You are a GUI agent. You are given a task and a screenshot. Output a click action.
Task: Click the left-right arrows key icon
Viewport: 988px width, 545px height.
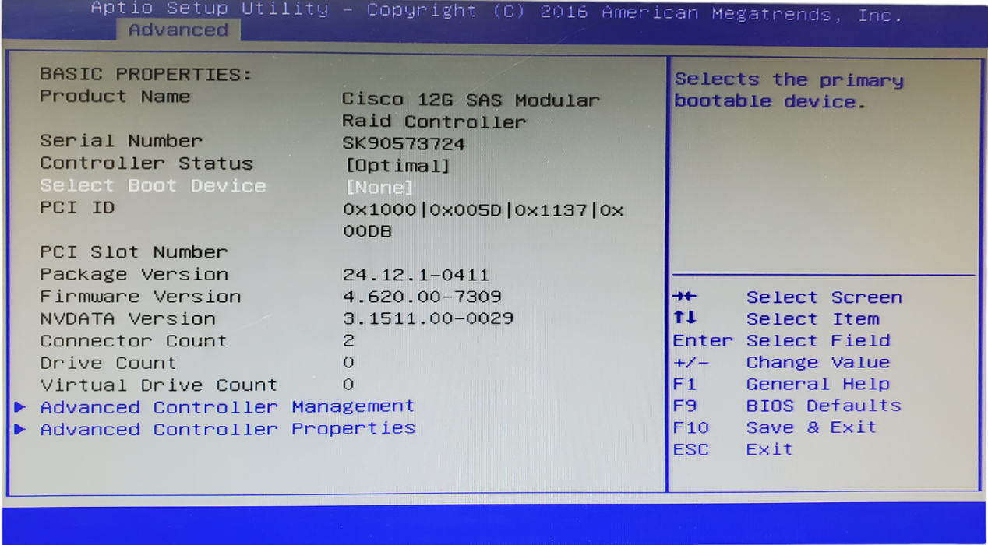(685, 297)
